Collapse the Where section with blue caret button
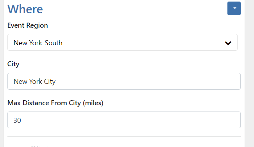The image size is (254, 147). [x=234, y=9]
